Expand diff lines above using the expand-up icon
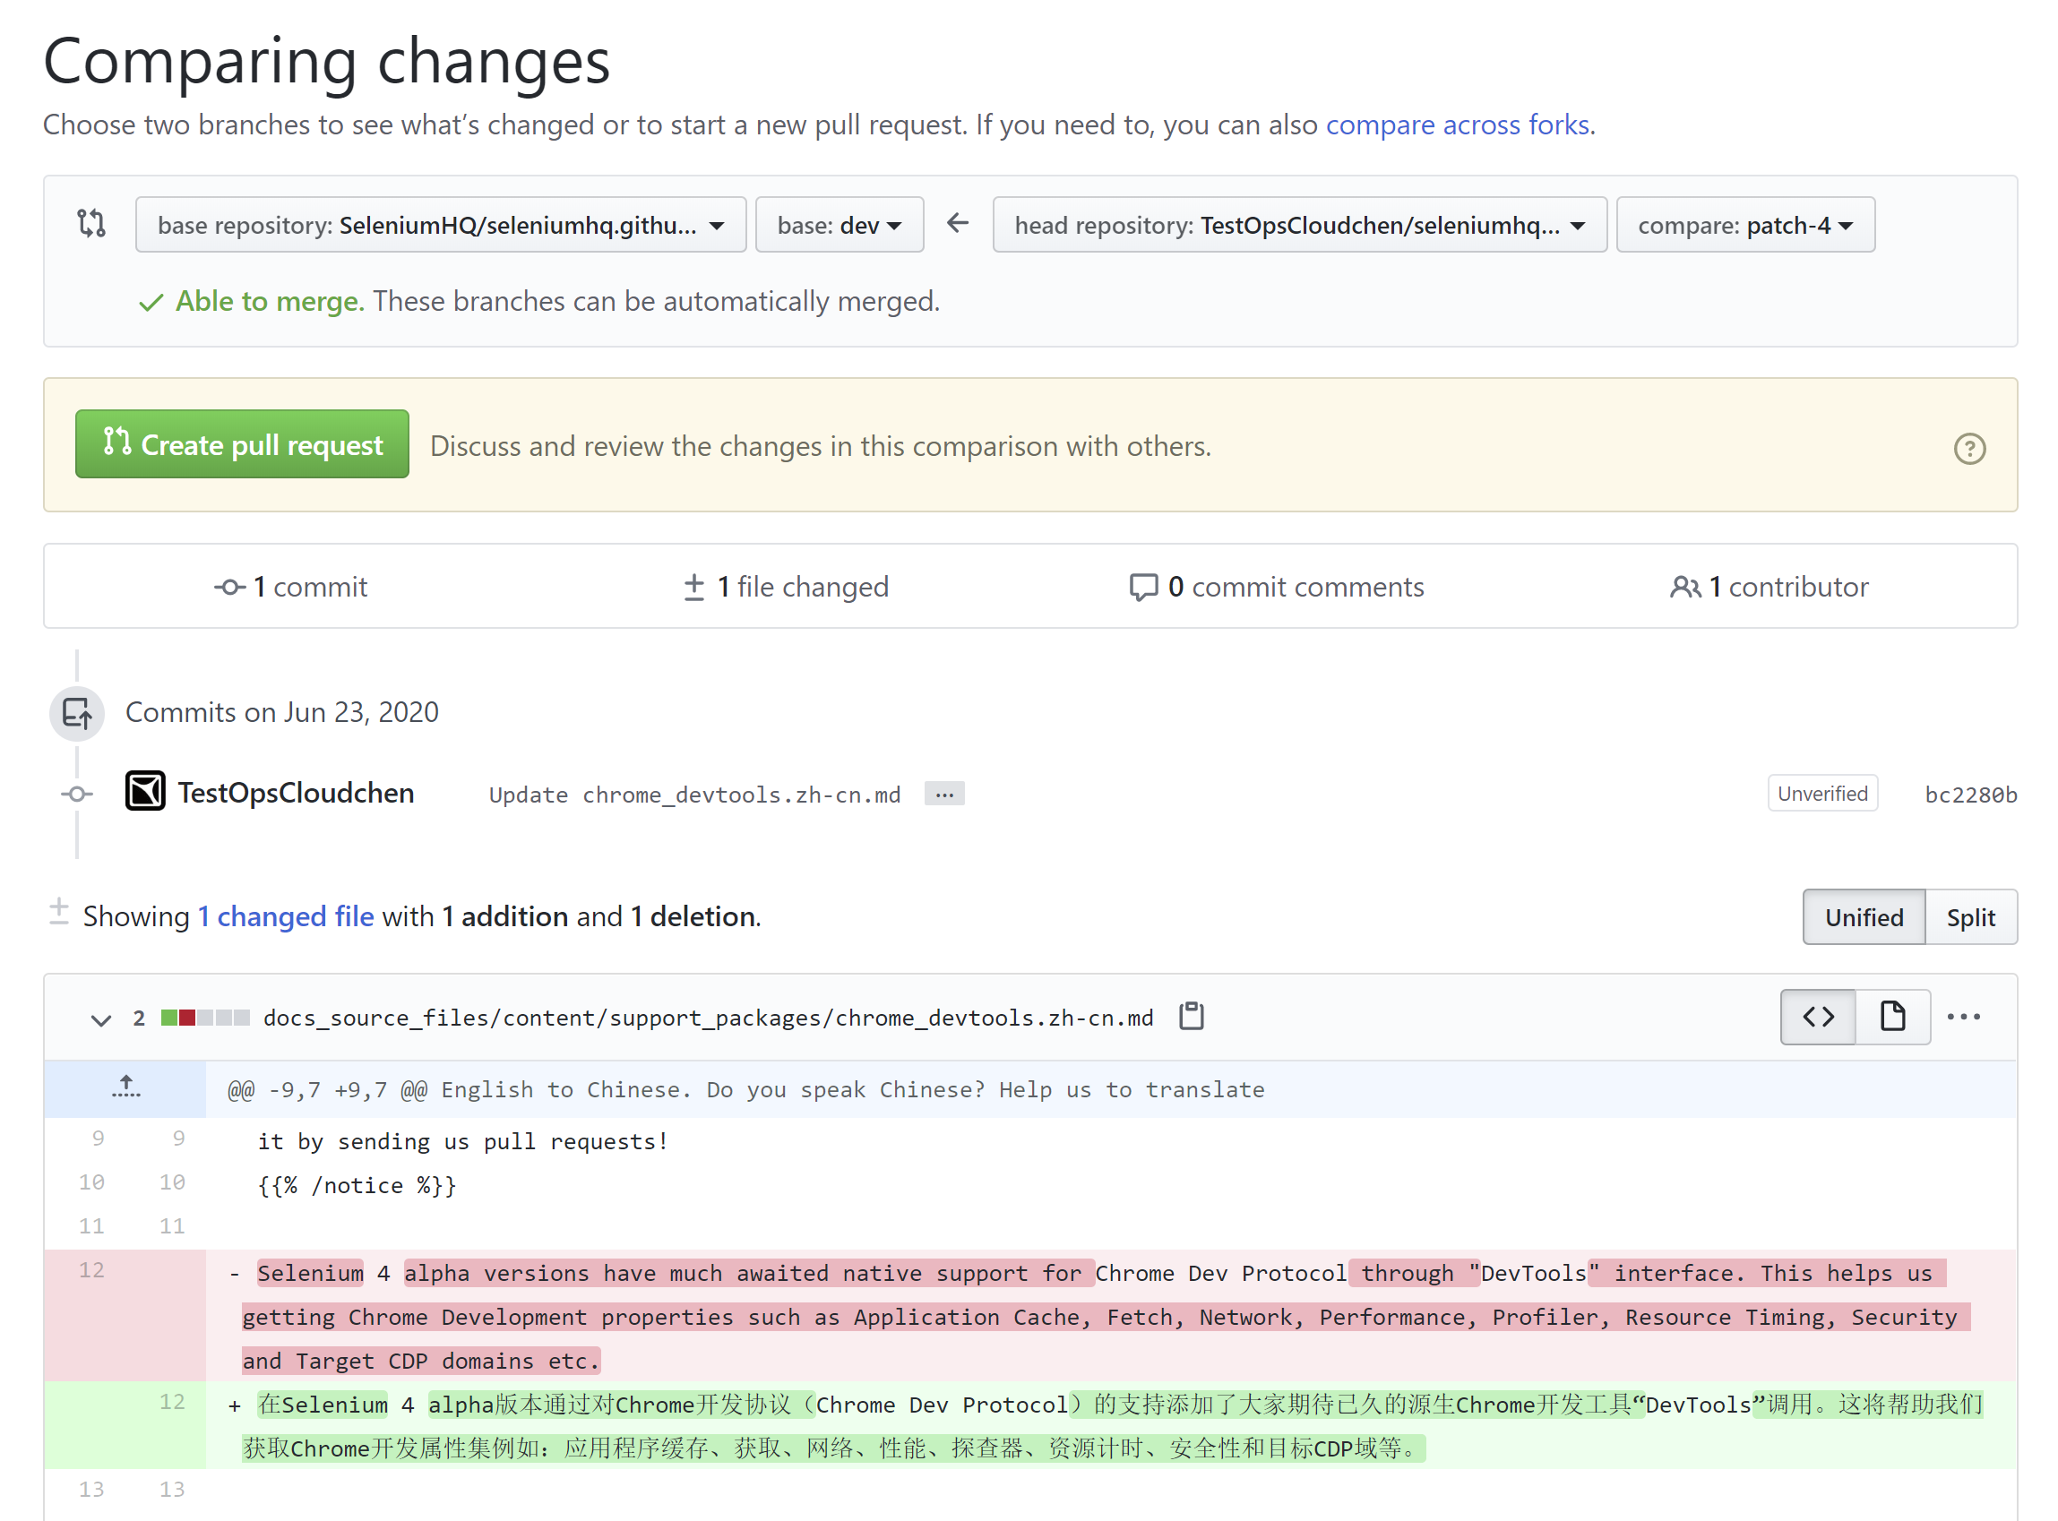Viewport: 2058px width, 1521px height. pos(125,1087)
